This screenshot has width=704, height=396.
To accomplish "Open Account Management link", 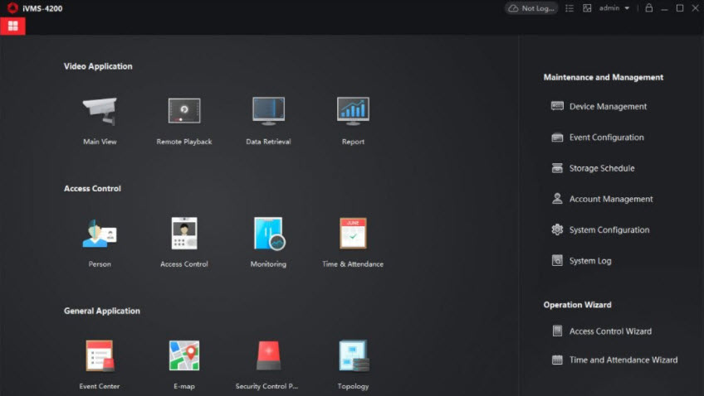I will tap(611, 199).
